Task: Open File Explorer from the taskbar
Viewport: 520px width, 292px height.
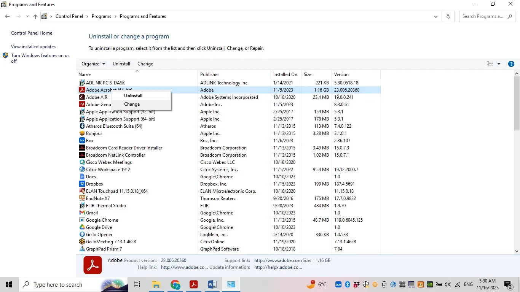Action: pyautogui.click(x=156, y=284)
